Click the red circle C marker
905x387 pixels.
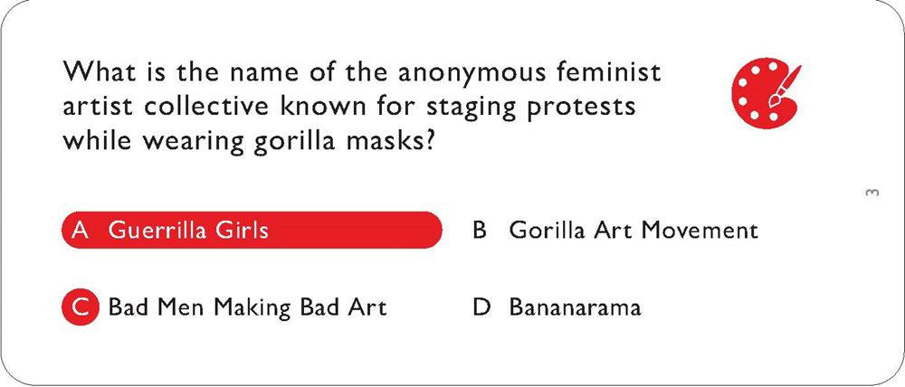point(80,307)
